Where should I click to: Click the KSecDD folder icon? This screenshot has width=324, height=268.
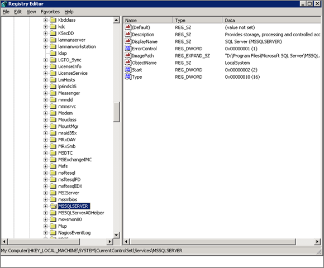point(53,33)
